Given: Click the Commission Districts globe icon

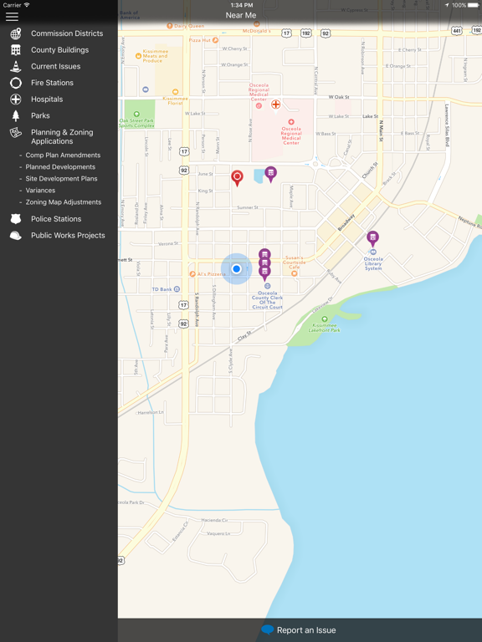Looking at the screenshot, I should pyautogui.click(x=16, y=33).
